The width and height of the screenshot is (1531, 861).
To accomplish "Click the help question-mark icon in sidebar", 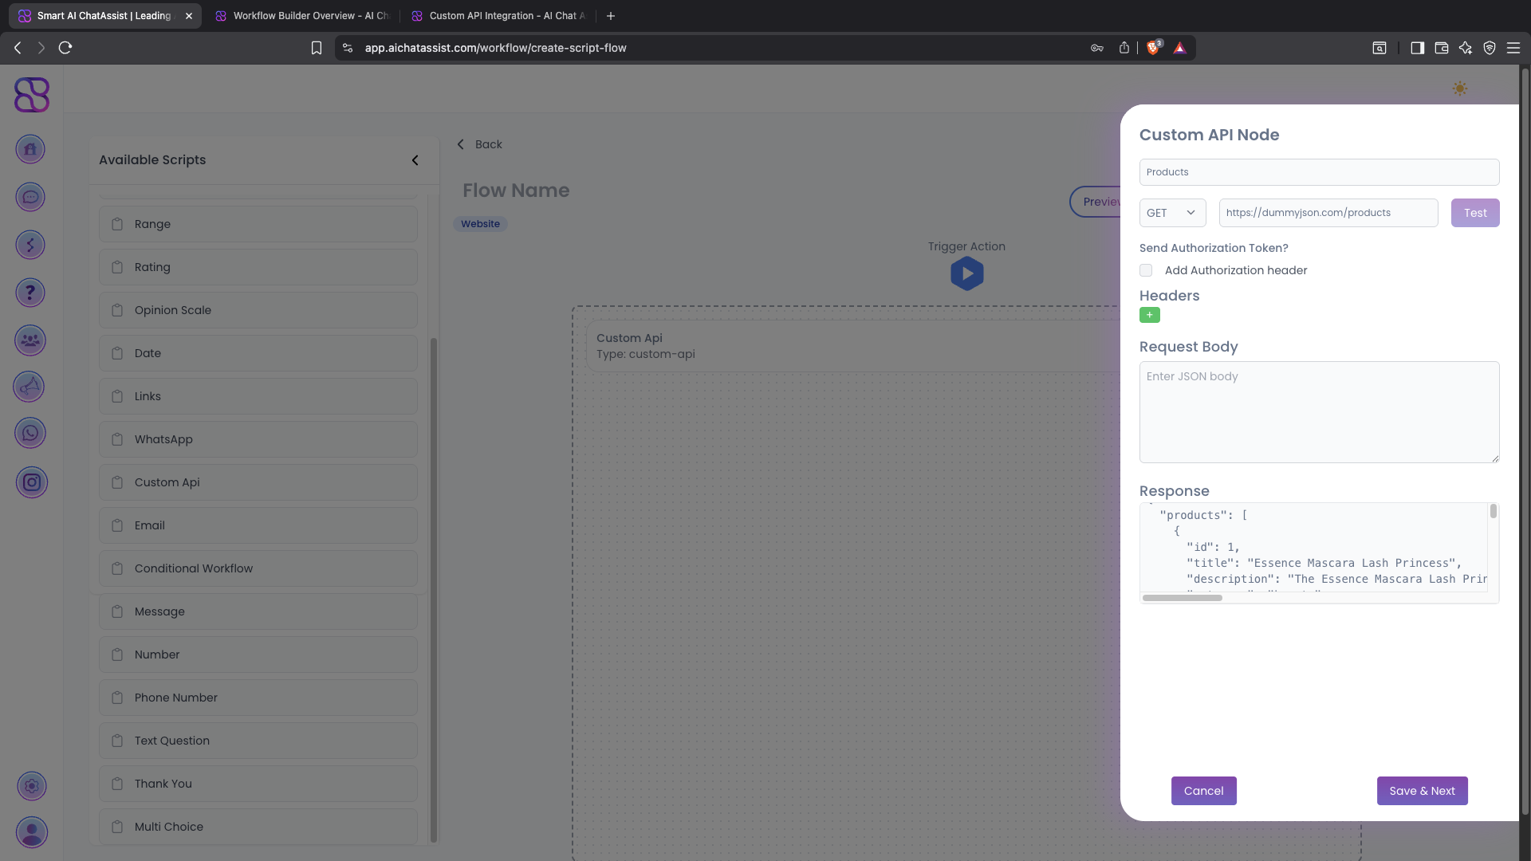I will click(x=30, y=293).
